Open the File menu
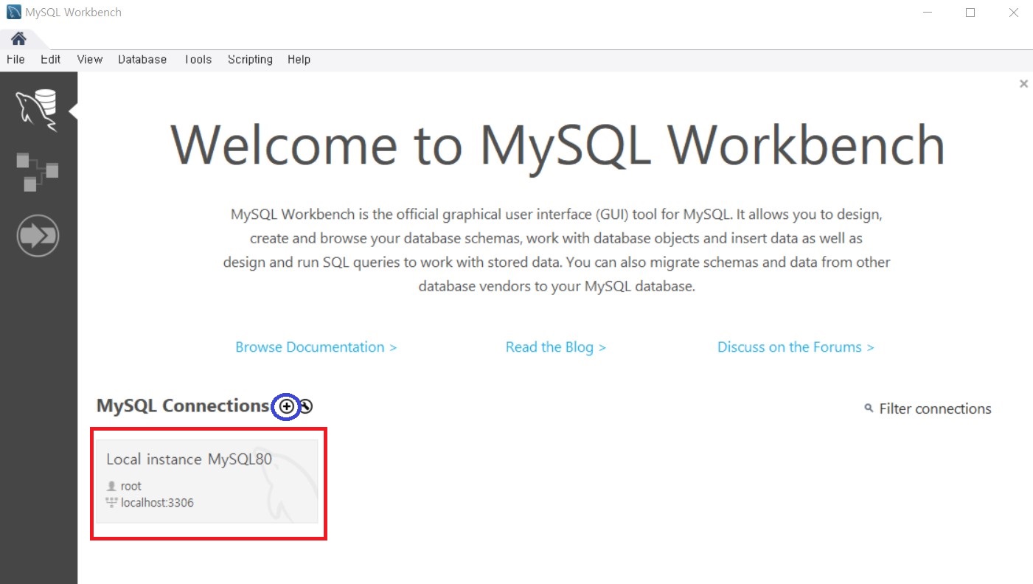 (x=15, y=60)
